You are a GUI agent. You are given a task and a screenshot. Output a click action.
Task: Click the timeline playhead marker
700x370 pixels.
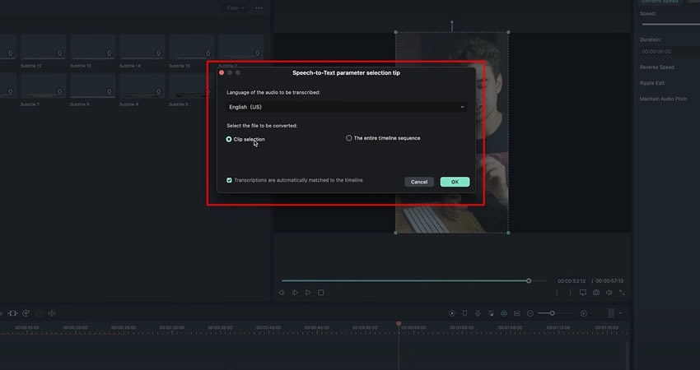(x=399, y=324)
